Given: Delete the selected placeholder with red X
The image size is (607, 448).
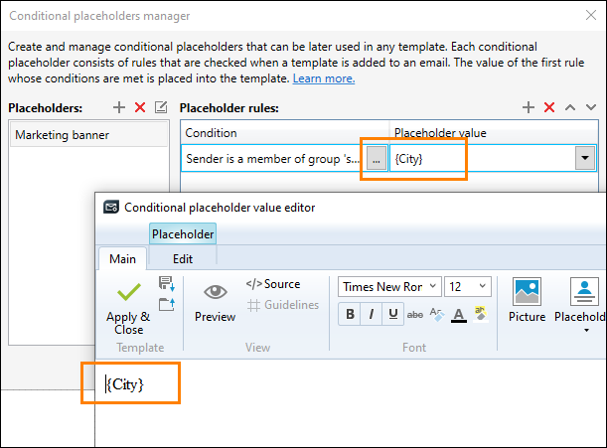Looking at the screenshot, I should coord(140,107).
